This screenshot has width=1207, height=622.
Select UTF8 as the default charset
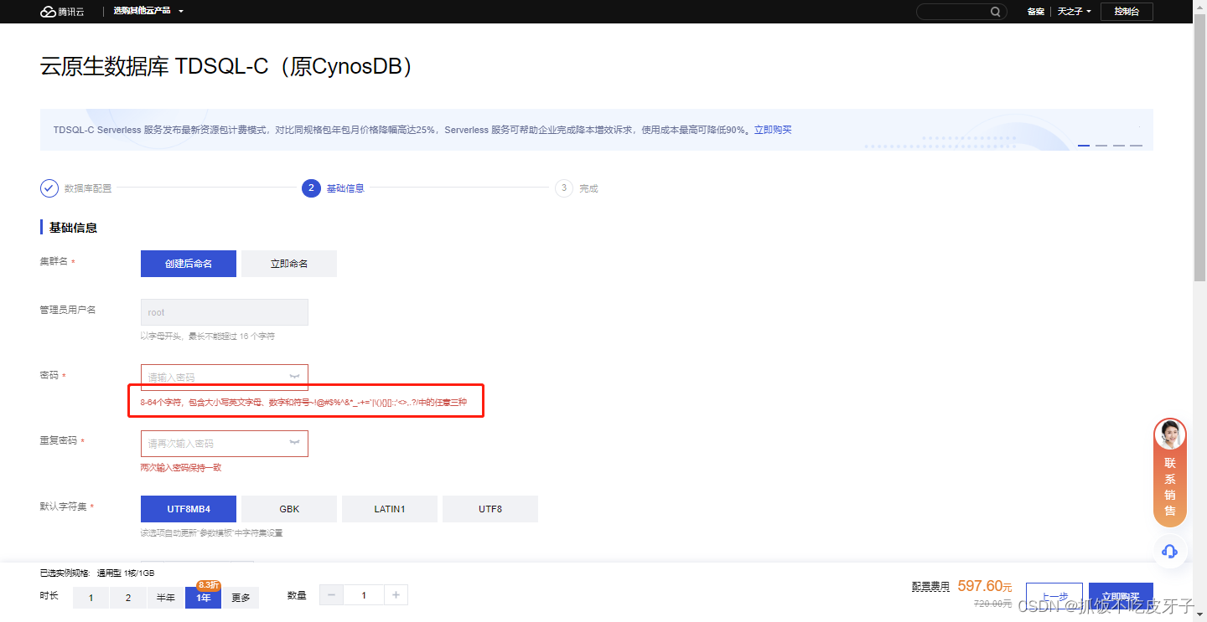490,509
